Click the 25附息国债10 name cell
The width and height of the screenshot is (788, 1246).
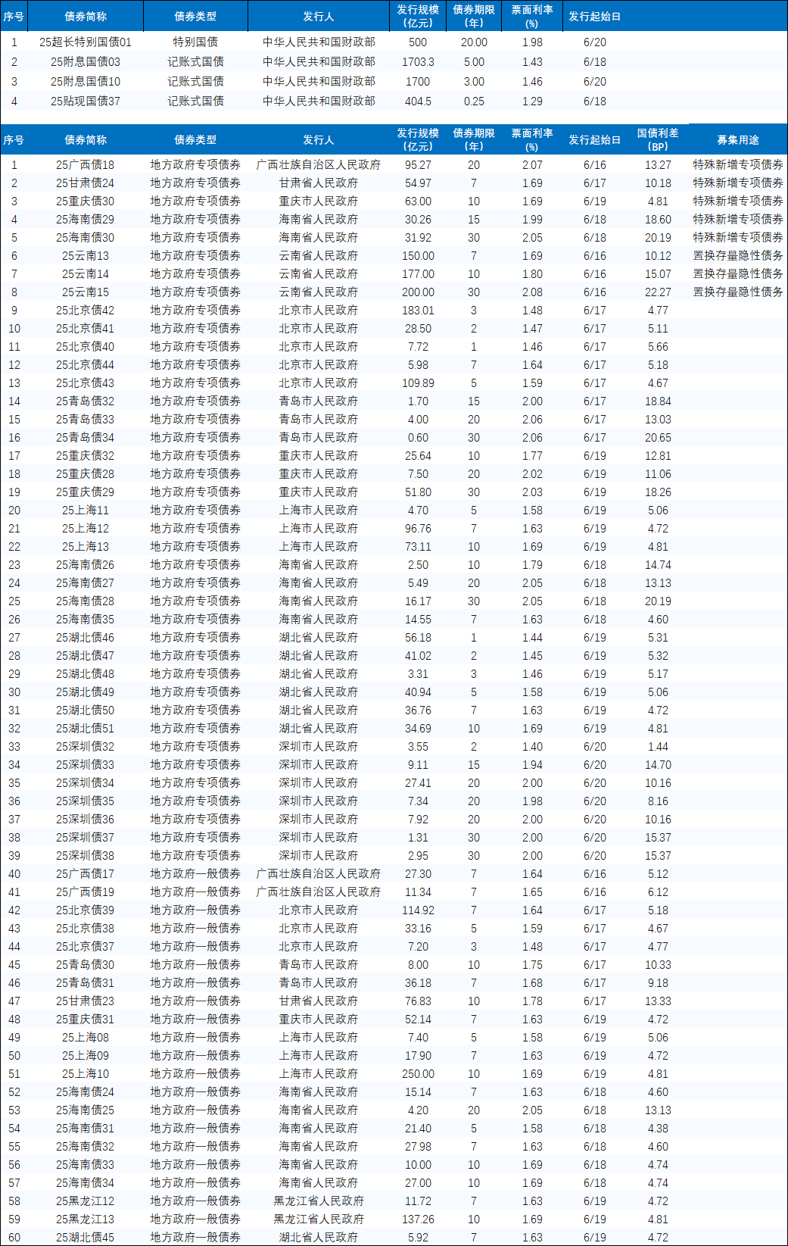(x=86, y=82)
